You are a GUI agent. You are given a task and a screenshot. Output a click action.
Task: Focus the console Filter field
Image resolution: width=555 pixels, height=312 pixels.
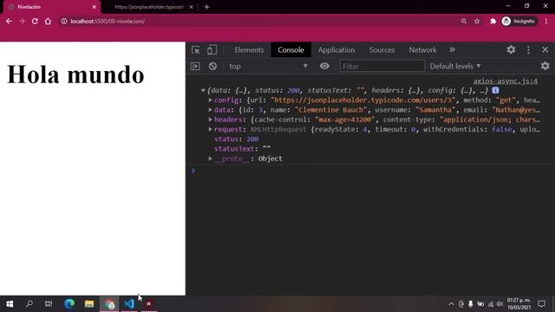(x=382, y=66)
